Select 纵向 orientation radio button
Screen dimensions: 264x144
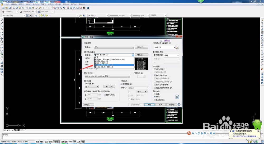155,94
